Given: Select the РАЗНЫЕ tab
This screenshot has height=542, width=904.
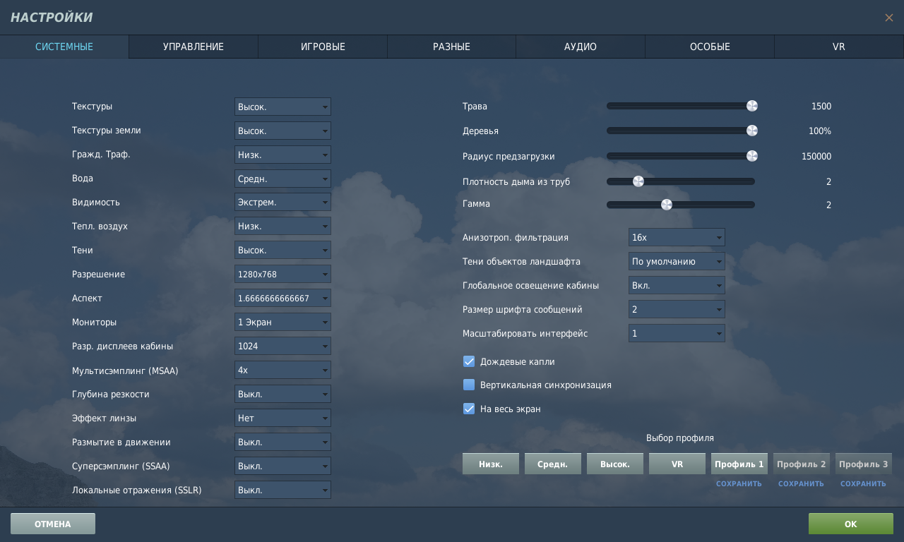Looking at the screenshot, I should 451,47.
